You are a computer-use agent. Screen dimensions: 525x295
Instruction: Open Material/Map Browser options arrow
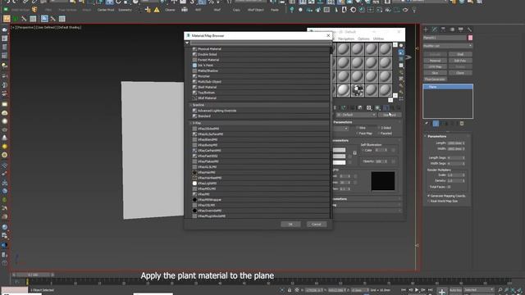pos(187,43)
